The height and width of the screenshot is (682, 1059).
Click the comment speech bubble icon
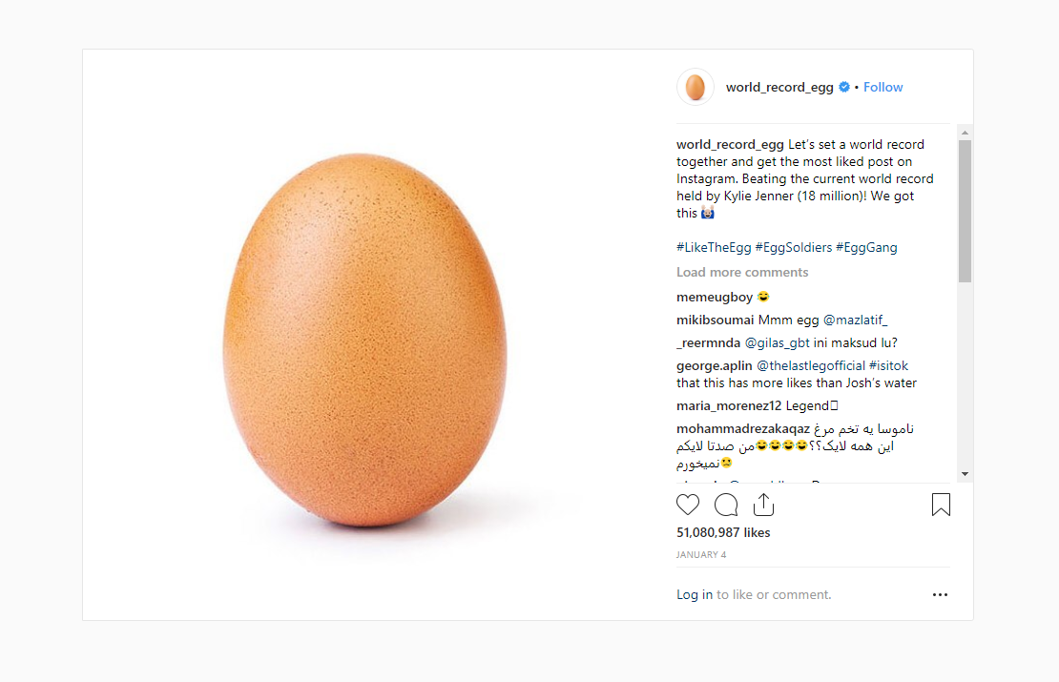coord(726,505)
